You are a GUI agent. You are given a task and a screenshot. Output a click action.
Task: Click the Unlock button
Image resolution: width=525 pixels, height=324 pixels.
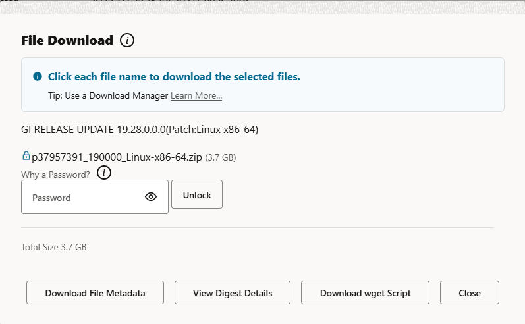click(197, 194)
